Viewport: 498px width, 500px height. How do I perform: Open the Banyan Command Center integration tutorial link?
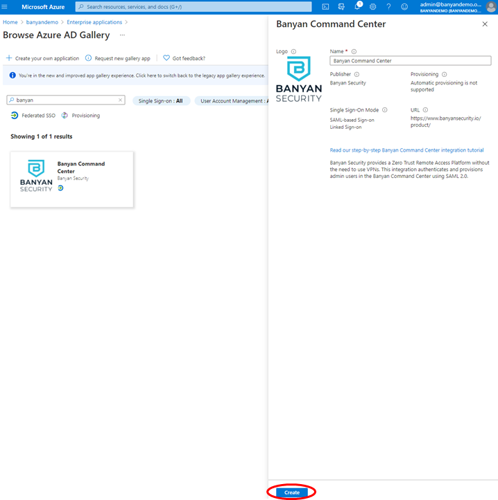(406, 150)
